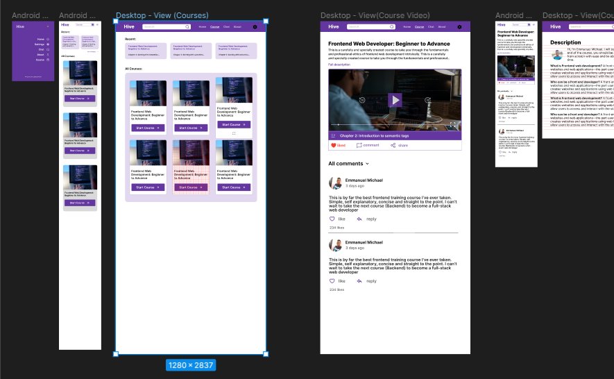614x379 pixels.
Task: Click Start Course on the first Android course card
Action: 80,99
